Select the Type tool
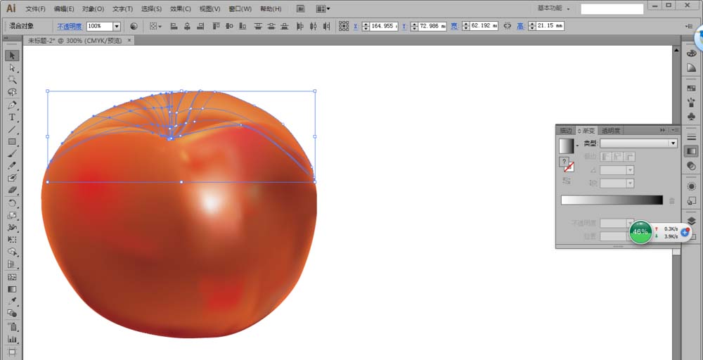 pyautogui.click(x=12, y=117)
